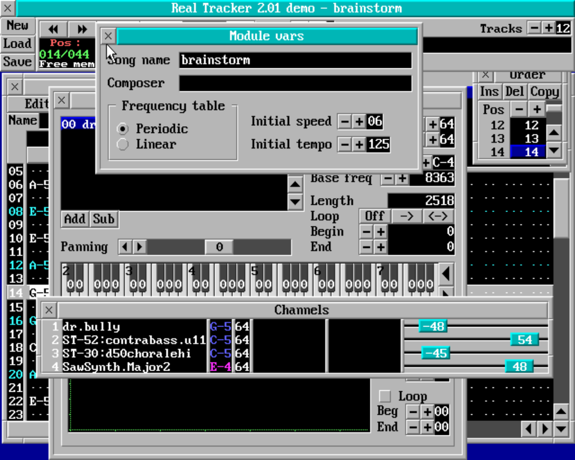
Task: Increase sample loop End value
Action: coord(380,247)
